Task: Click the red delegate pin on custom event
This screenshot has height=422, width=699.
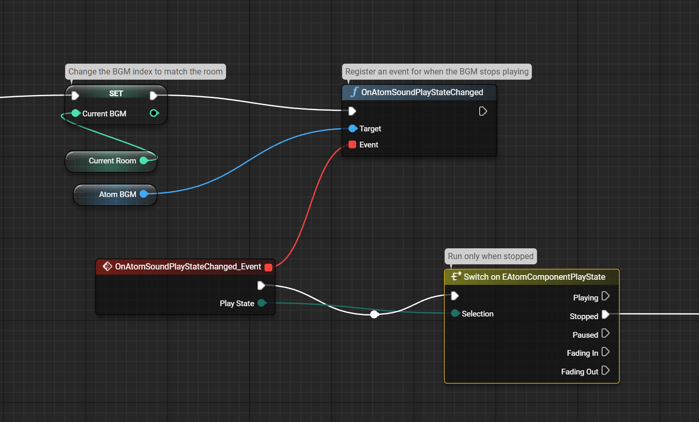Action: pyautogui.click(x=268, y=267)
